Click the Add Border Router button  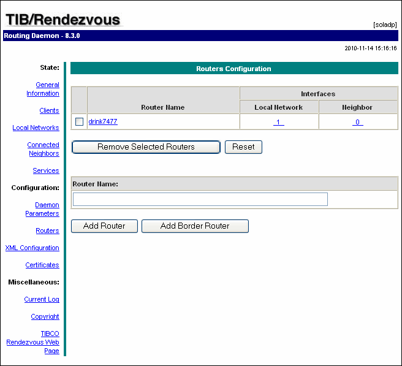tap(195, 226)
